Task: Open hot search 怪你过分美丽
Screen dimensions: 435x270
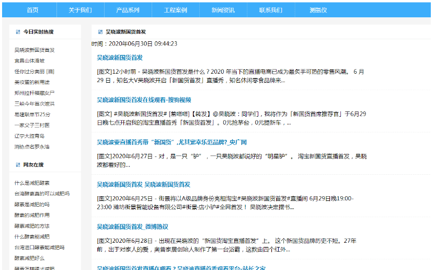Action: [x=35, y=72]
